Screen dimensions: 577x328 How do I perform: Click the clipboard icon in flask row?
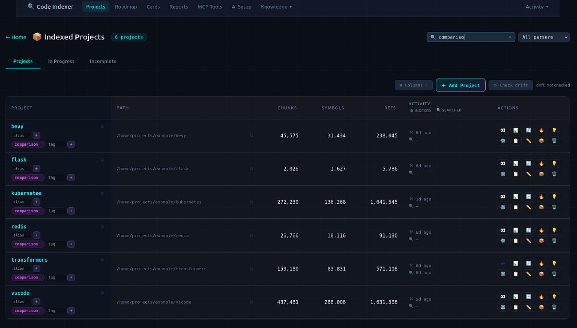tap(516, 174)
